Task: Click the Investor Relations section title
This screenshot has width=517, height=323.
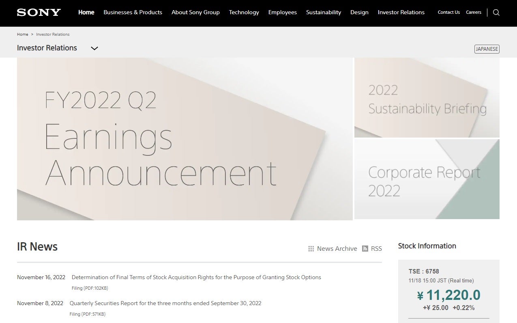Action: tap(47, 48)
